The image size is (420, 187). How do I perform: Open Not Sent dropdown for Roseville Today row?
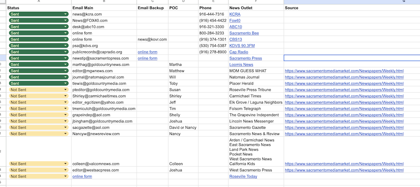(65, 176)
